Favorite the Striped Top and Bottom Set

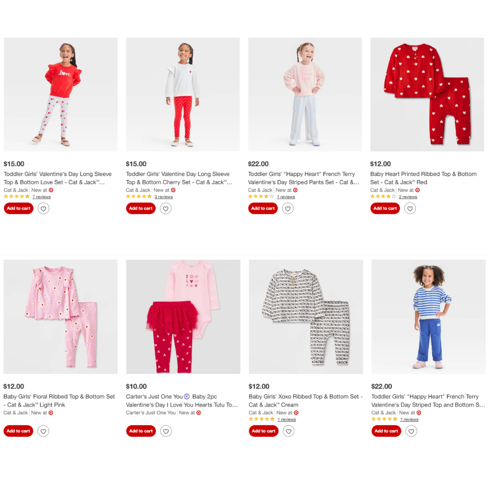click(411, 431)
